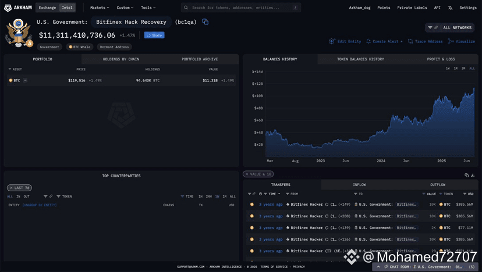Screen dimensions: 482x272
Task: Open the ALL NETWORKS selector
Action: (x=449, y=28)
